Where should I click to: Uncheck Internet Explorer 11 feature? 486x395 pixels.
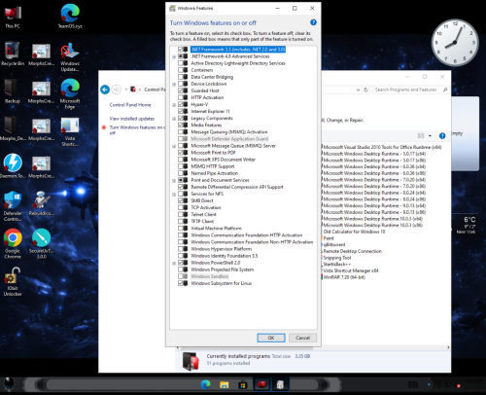click(x=181, y=111)
